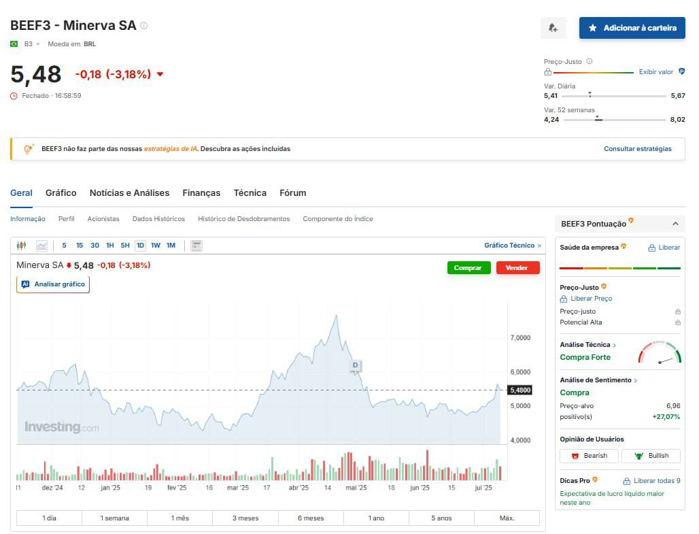Click the AI strategies lightbulb icon

point(29,148)
